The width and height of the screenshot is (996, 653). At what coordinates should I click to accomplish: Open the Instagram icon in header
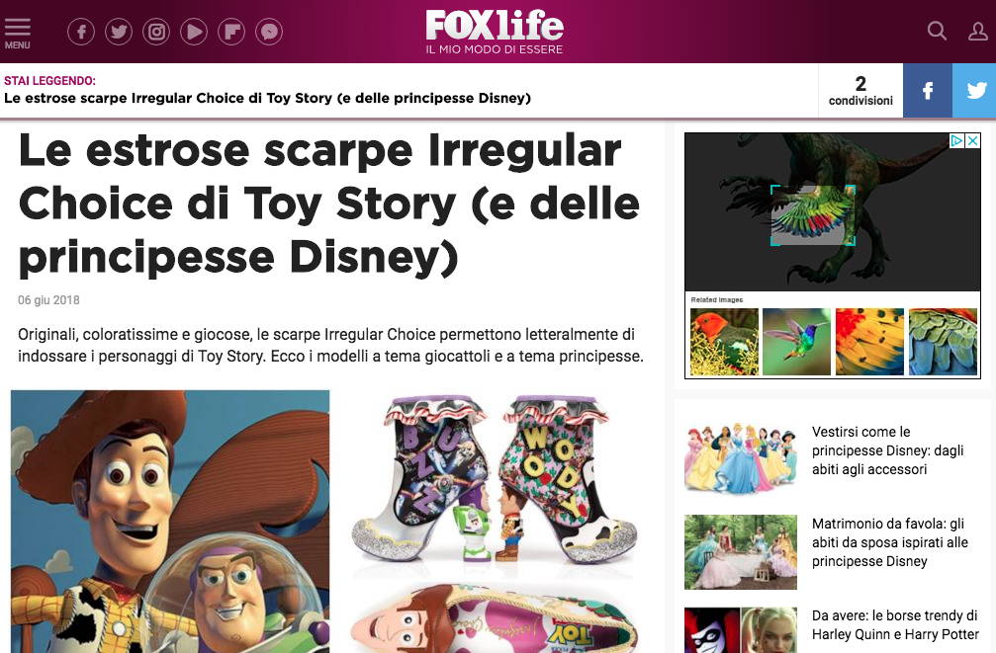156,32
